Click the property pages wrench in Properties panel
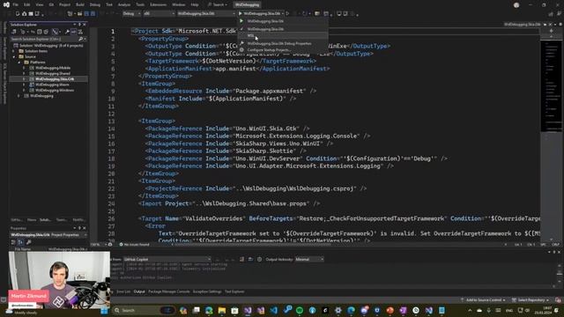564x317 pixels. 28,242
